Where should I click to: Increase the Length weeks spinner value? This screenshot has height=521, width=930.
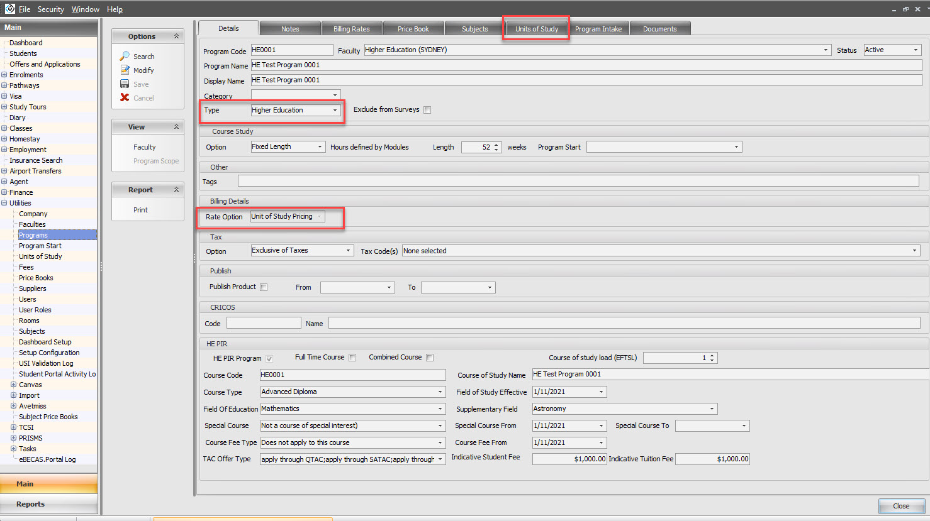point(496,145)
